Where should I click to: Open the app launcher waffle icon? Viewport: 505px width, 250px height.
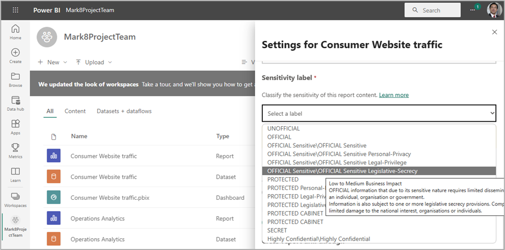click(15, 10)
